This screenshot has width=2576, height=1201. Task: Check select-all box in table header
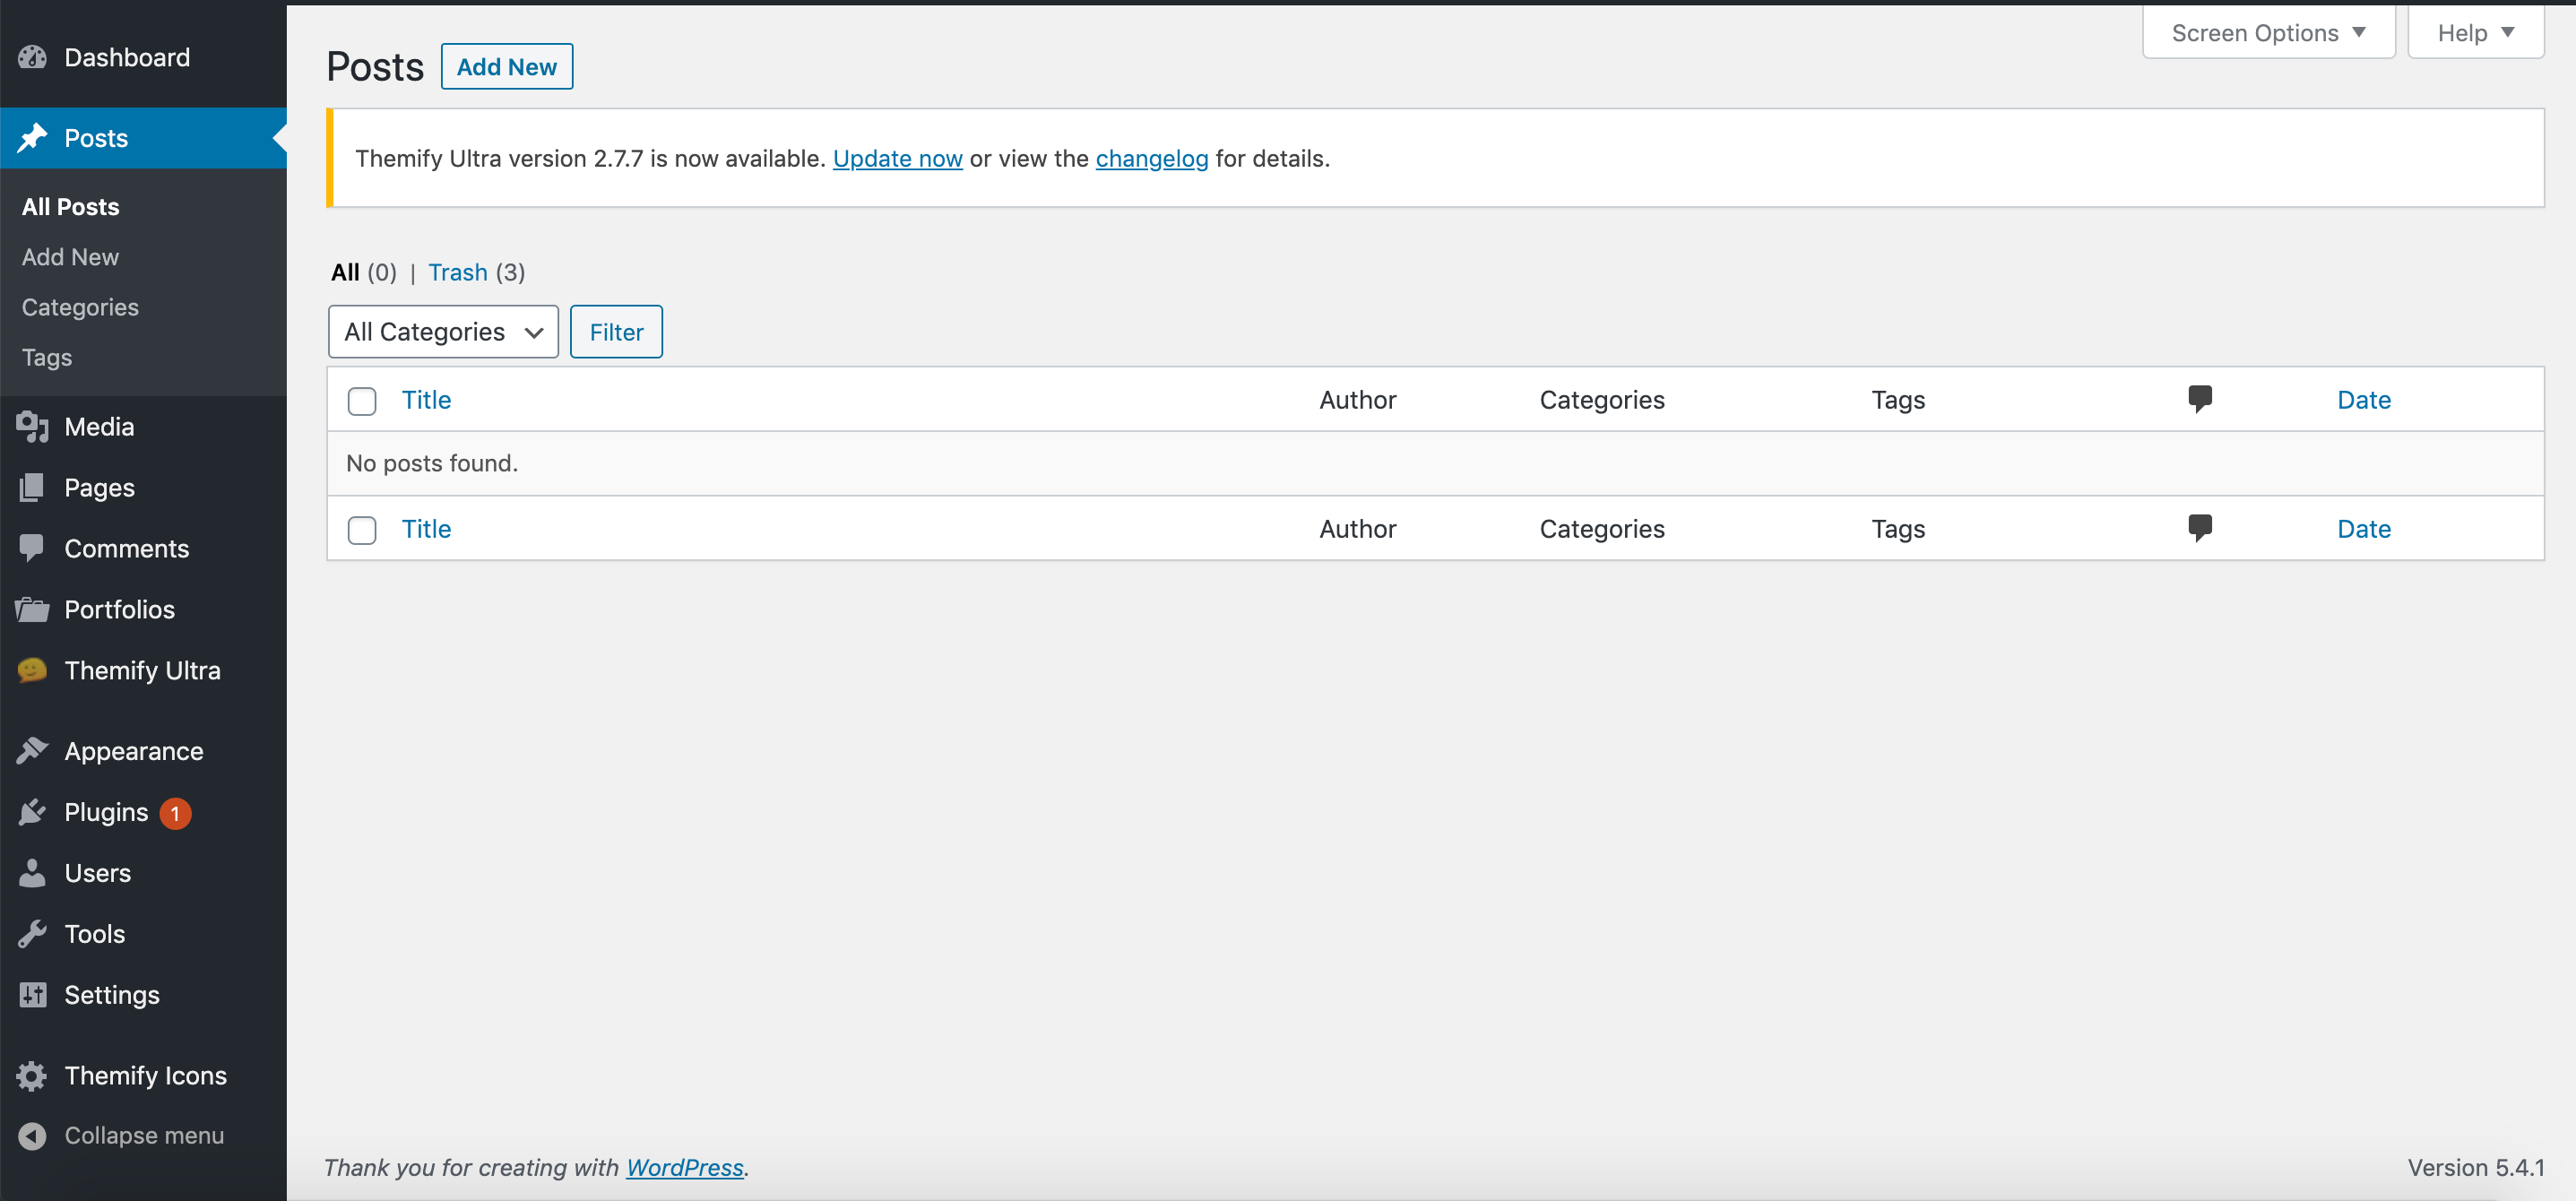[362, 401]
